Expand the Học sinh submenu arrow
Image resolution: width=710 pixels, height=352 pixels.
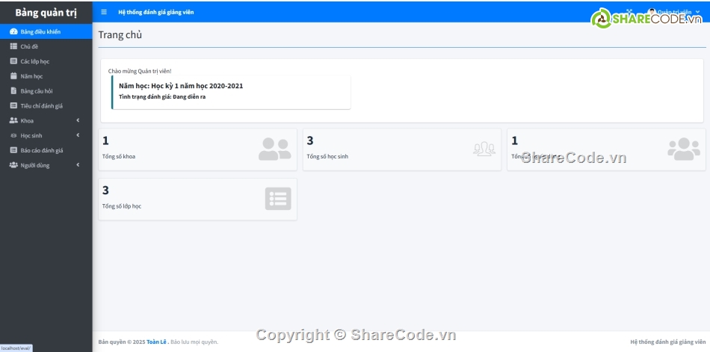tap(78, 135)
